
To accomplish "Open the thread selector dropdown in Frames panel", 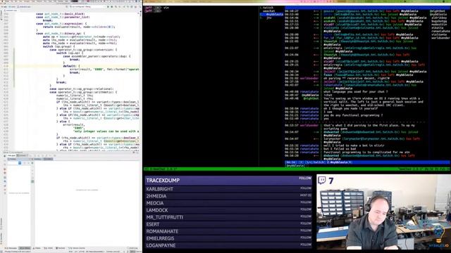I will 14,163.
